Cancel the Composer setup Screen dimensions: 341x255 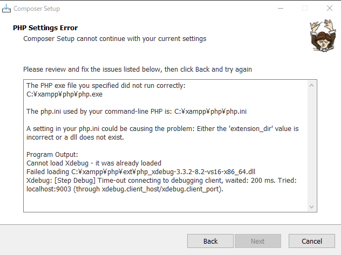click(x=312, y=241)
